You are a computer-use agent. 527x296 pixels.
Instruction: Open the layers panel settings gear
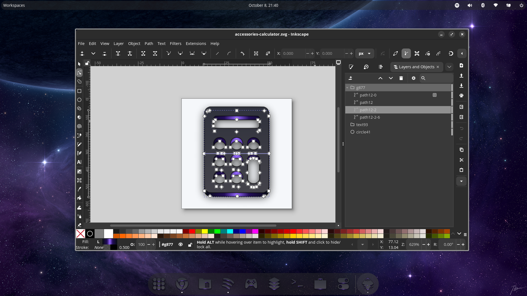pyautogui.click(x=414, y=78)
